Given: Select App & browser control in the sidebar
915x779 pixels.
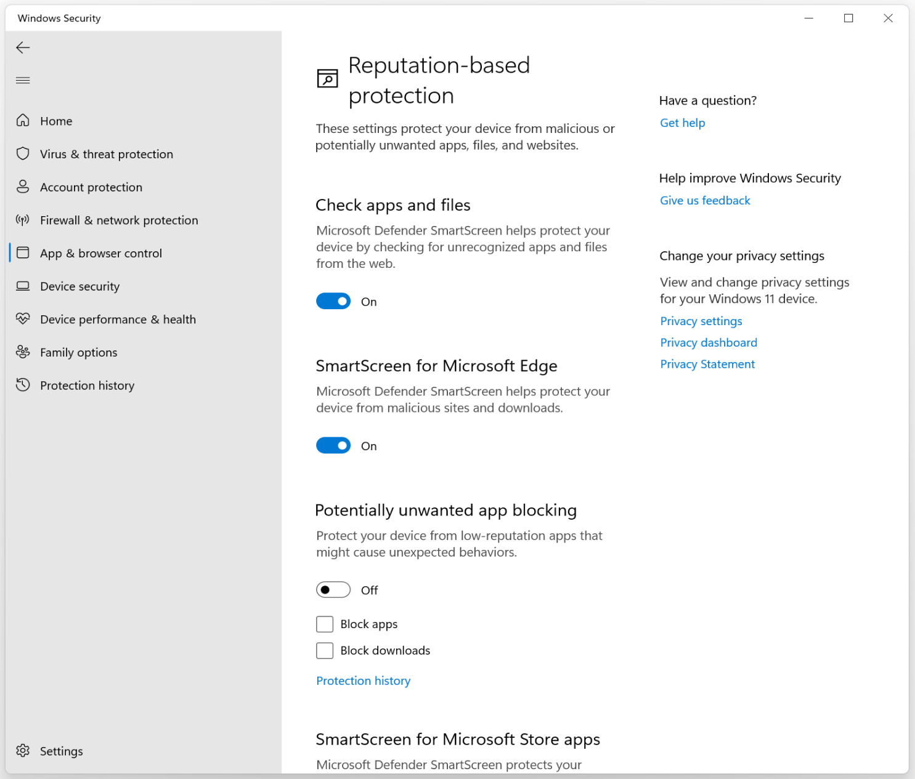Looking at the screenshot, I should (101, 253).
